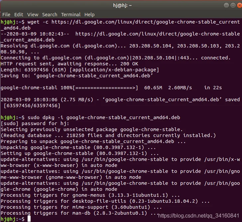Click the [sudo] password for hj line
242x222 pixels.
coord(35,123)
